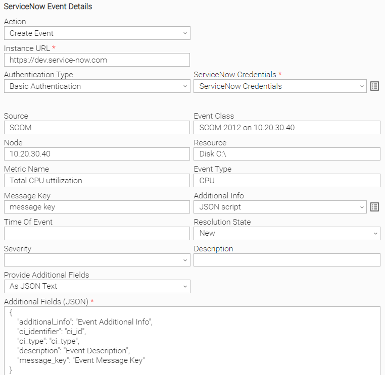385x375 pixels.
Task: Click the "Severity" label
Action: tap(18, 249)
